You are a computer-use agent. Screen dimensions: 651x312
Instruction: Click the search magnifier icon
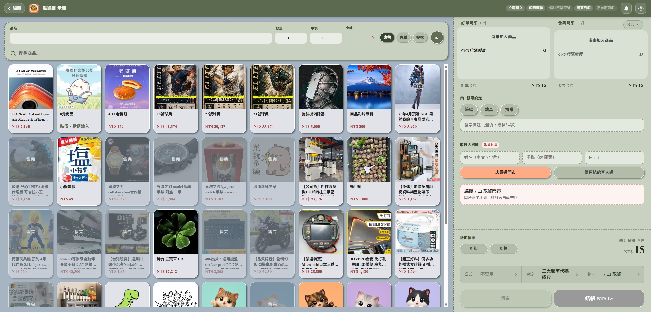tap(13, 53)
